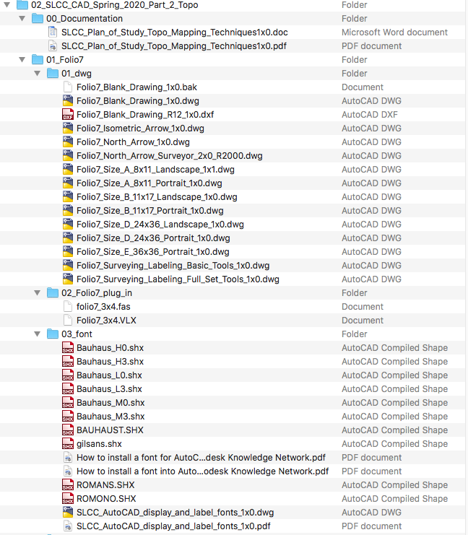Collapse the 02_Folio7_plug_in folder triangle
Image resolution: width=468 pixels, height=535 pixels.
click(38, 292)
